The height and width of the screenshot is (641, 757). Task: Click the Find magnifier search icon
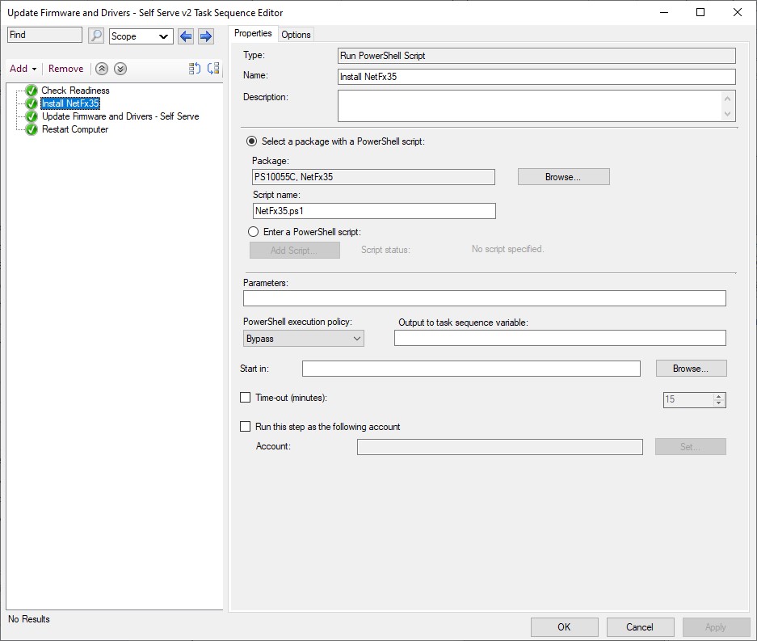(96, 36)
